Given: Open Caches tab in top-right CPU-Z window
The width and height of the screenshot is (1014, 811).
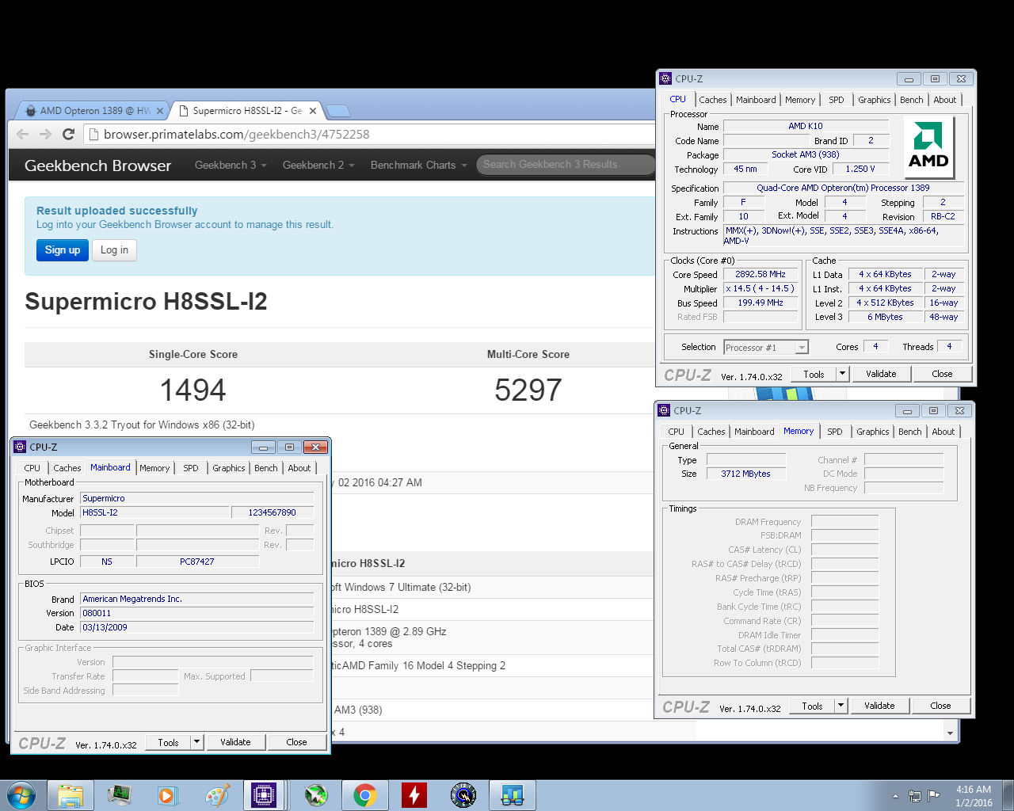Looking at the screenshot, I should click(x=713, y=100).
